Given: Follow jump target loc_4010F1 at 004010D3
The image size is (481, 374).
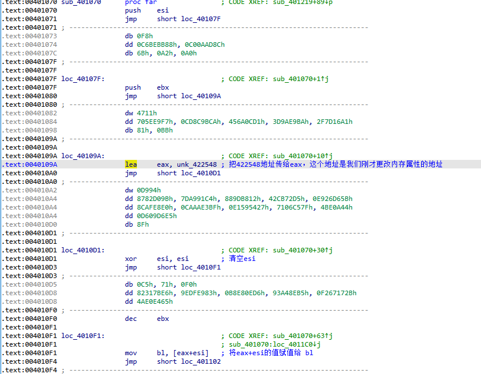Looking at the screenshot, I should point(201,267).
